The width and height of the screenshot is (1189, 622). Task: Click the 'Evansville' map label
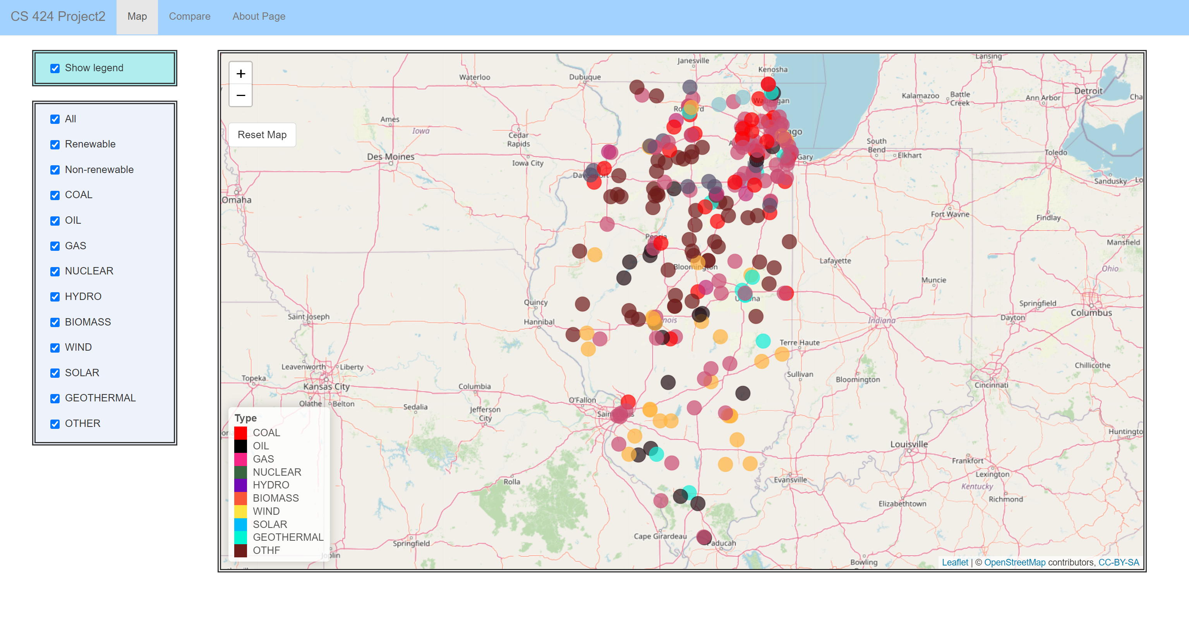coord(790,480)
